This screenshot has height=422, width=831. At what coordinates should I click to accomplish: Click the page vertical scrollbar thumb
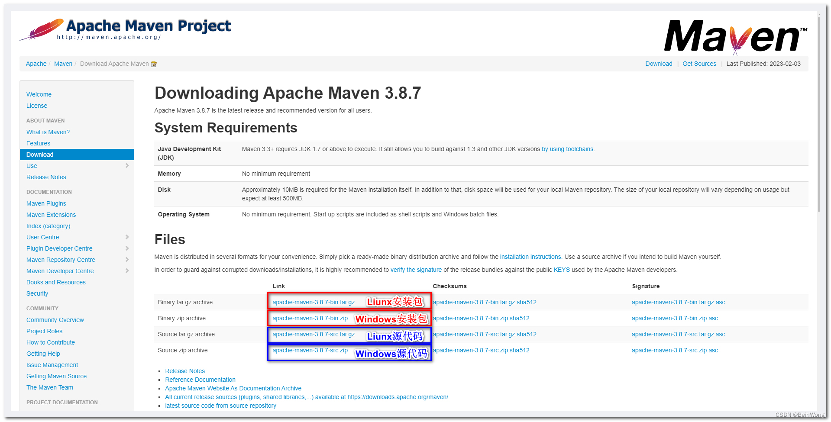[x=819, y=114]
